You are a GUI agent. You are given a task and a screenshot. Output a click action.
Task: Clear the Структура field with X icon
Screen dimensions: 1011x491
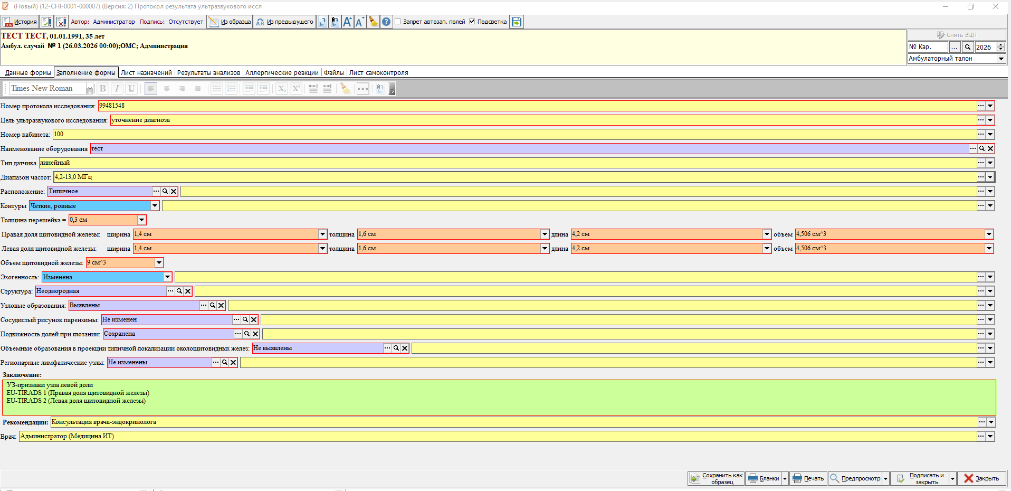point(188,291)
